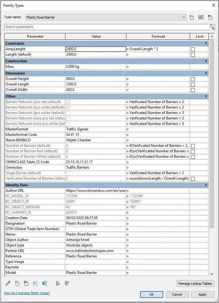Screen dimensions: 219x303
Task: Click the search magnifier icon
Action: point(212,27)
